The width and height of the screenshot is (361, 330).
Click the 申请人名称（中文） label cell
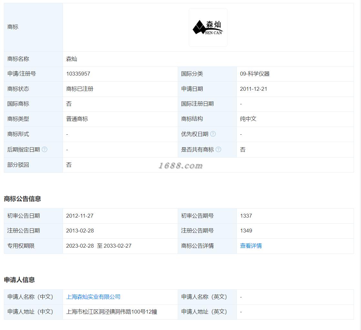tap(33, 297)
